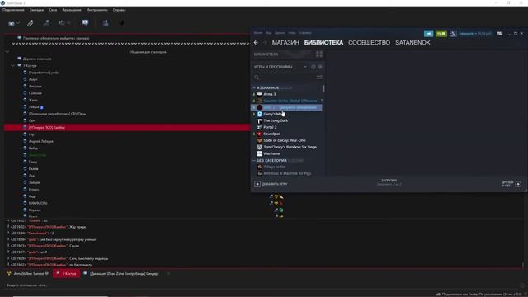This screenshot has width=528, height=297.
Task: Click the speech-bubble icon in TeamSpeak toolbar
Action: click(x=85, y=22)
